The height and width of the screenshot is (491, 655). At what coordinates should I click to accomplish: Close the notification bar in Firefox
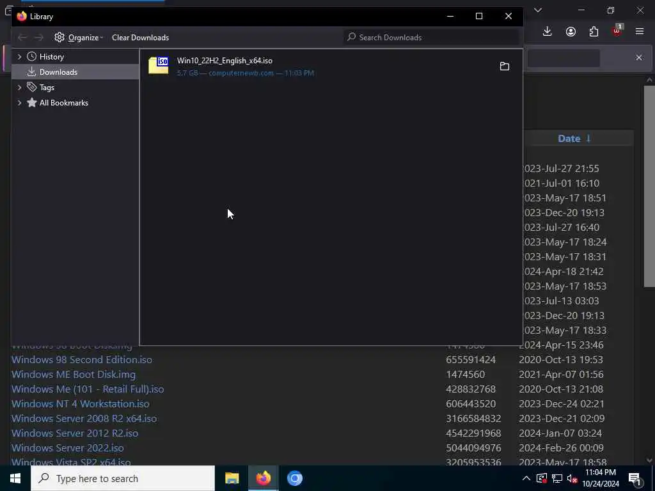(639, 58)
